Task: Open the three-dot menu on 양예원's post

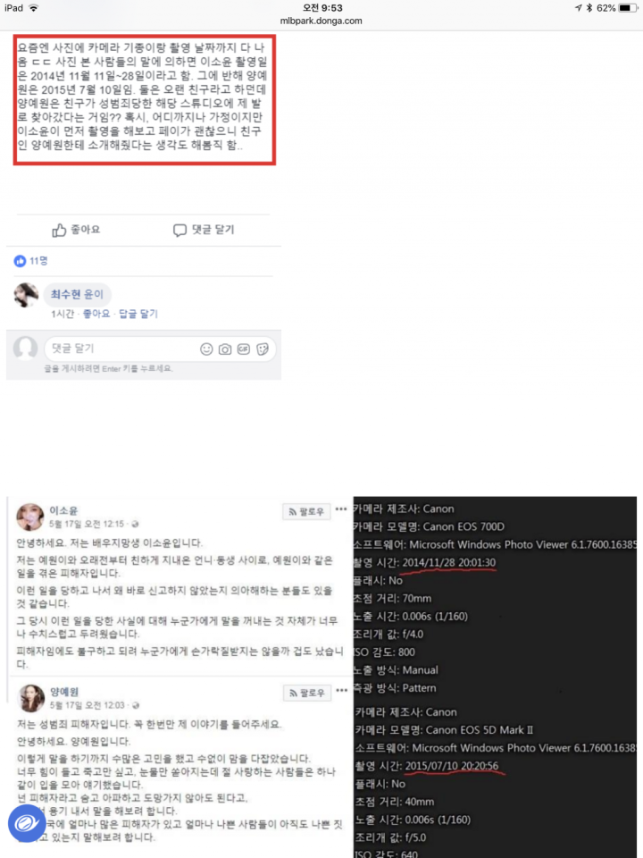Action: point(341,690)
